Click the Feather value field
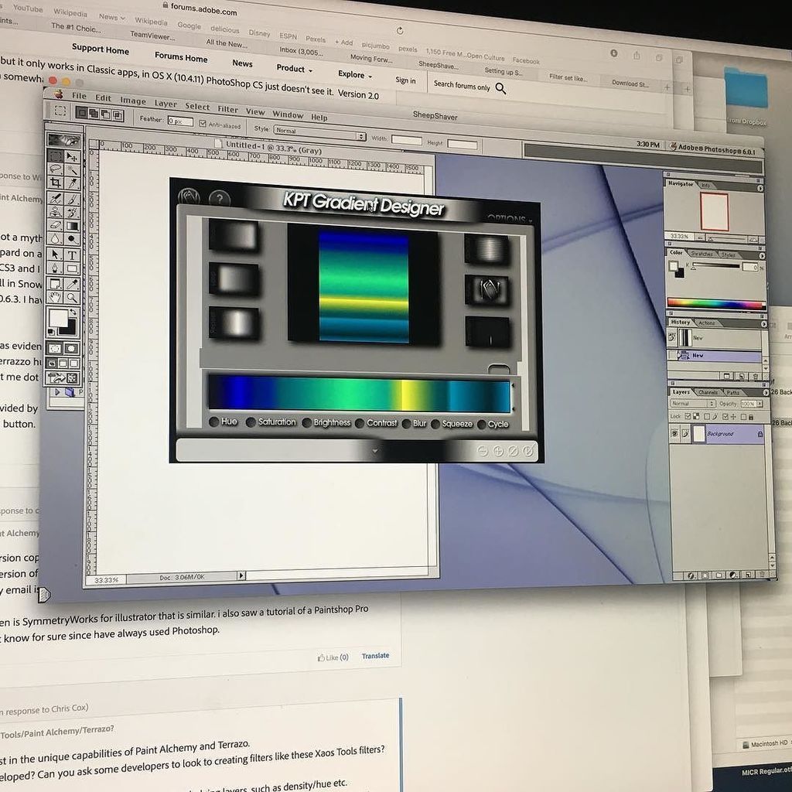Image resolution: width=792 pixels, height=792 pixels. pos(180,121)
